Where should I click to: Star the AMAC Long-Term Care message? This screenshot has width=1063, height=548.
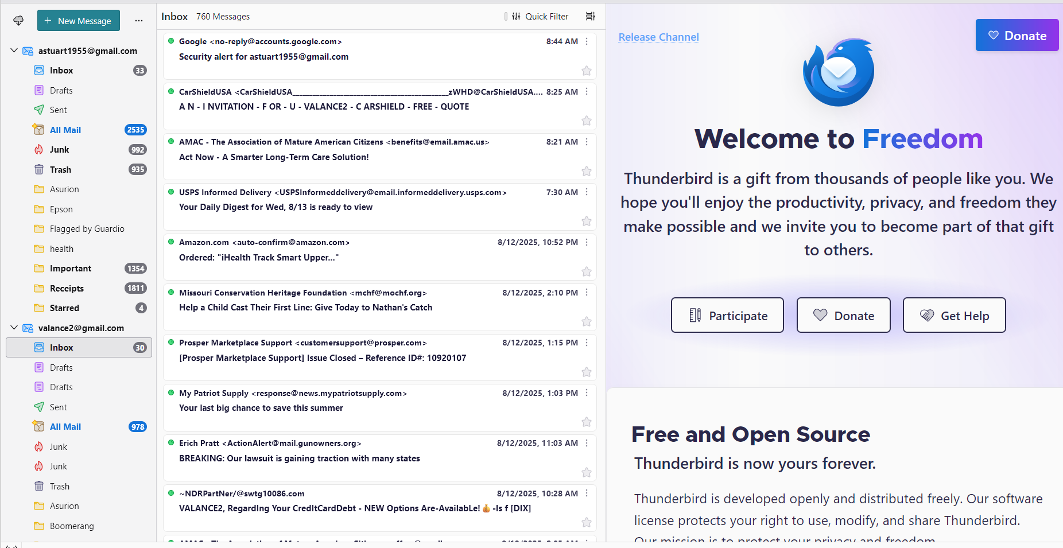tap(587, 172)
